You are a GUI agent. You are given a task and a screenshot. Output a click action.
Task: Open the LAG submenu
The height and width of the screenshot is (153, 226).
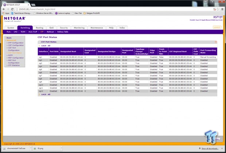click(15, 32)
